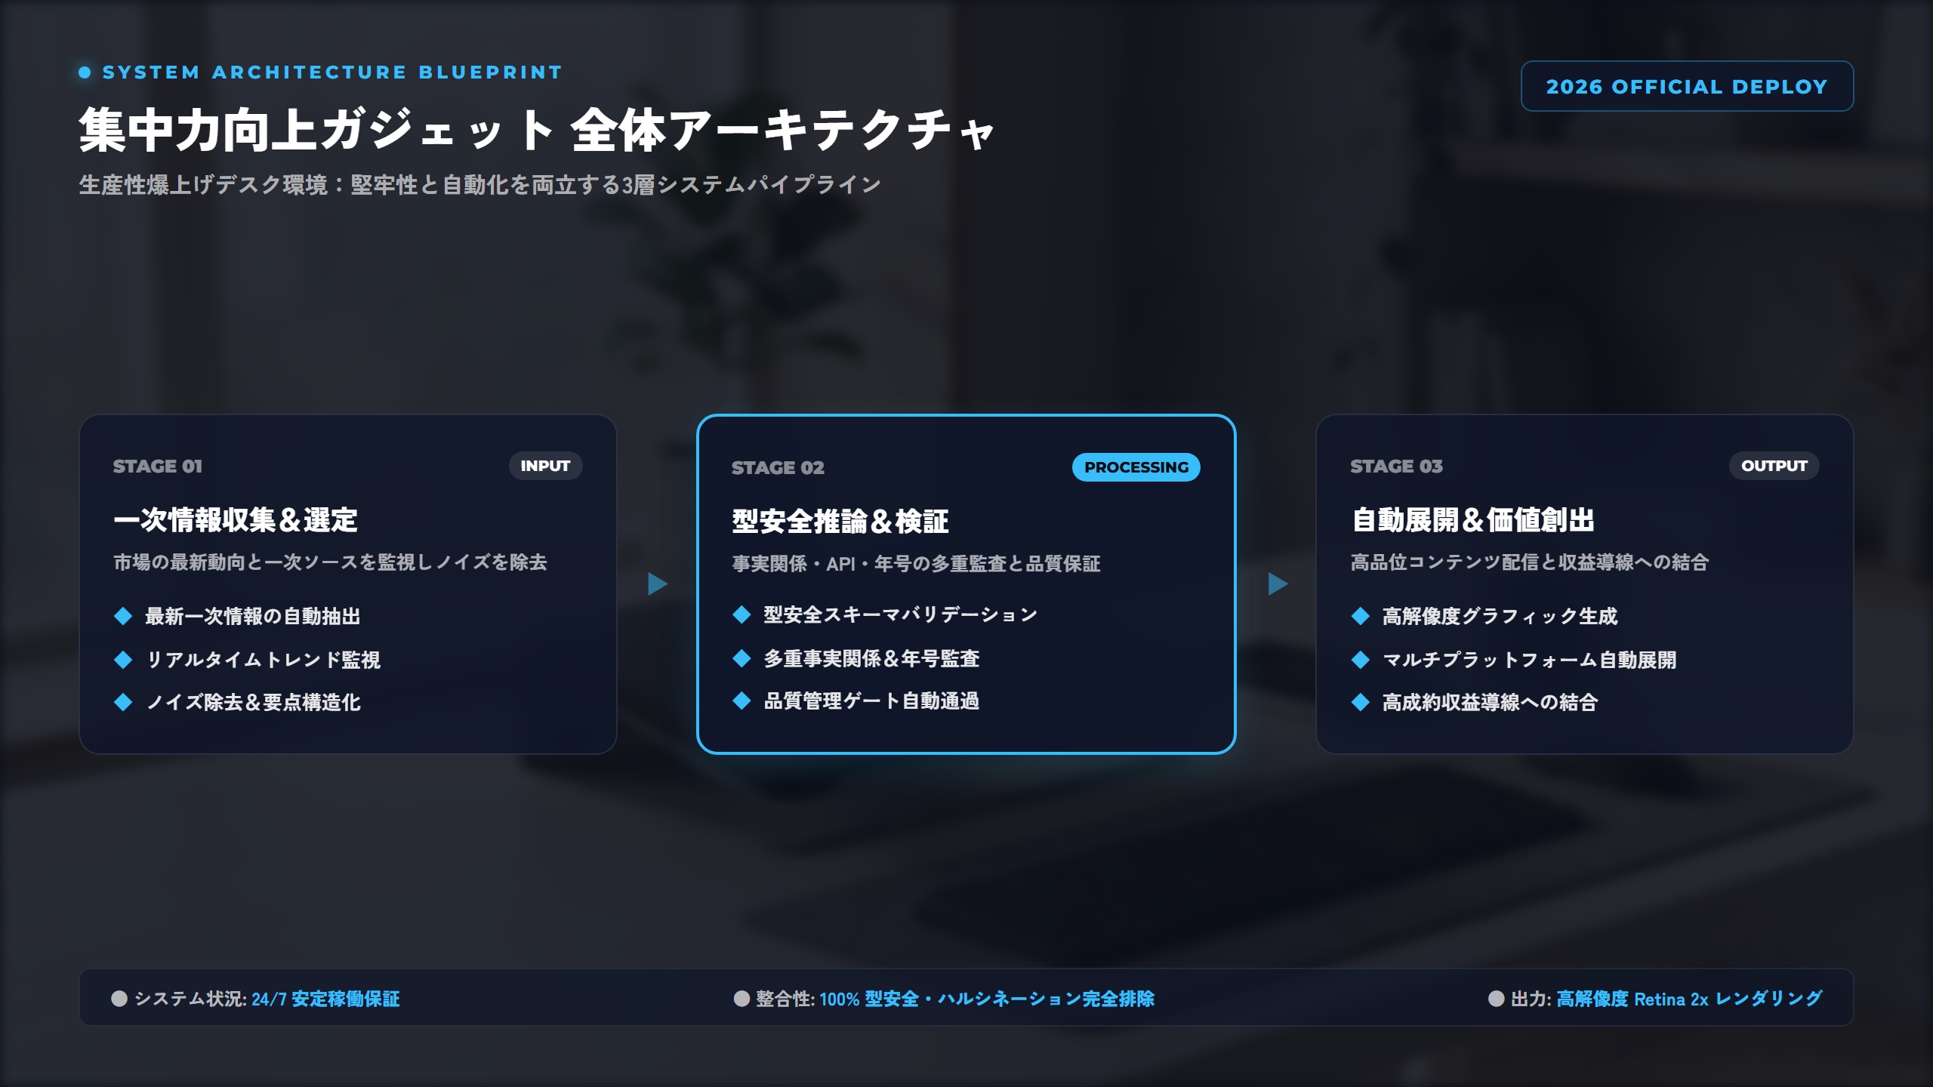Click the heading 一次情報収集＆選定

point(236,520)
